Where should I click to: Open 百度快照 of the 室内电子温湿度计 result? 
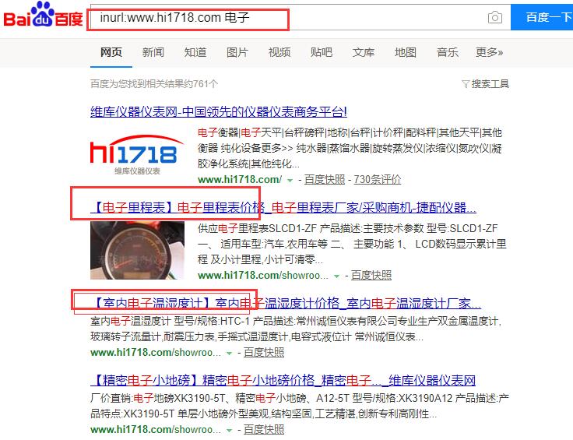[x=264, y=352]
